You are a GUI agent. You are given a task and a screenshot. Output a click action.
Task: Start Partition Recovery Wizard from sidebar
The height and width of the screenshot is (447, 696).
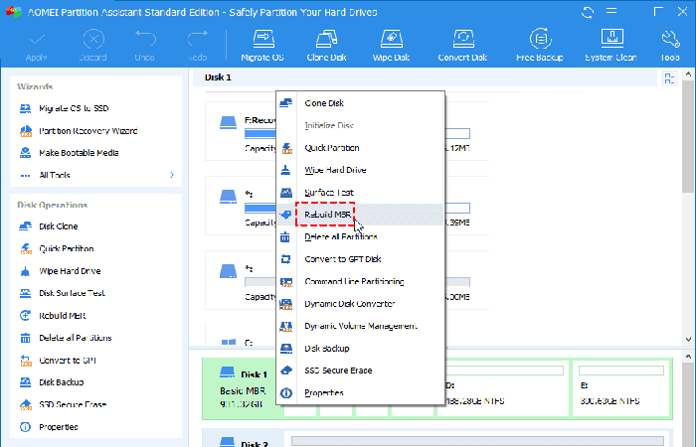87,131
